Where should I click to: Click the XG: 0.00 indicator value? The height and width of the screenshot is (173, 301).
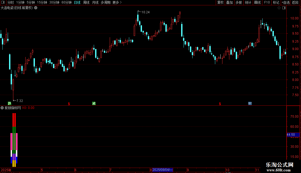(x=28, y=108)
